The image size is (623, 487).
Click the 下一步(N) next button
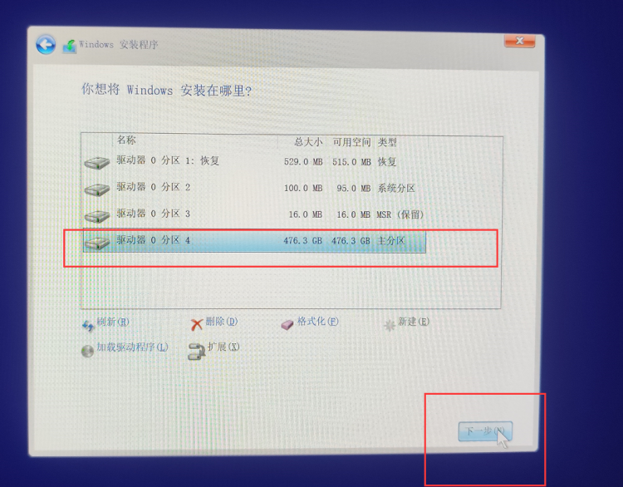click(x=485, y=431)
